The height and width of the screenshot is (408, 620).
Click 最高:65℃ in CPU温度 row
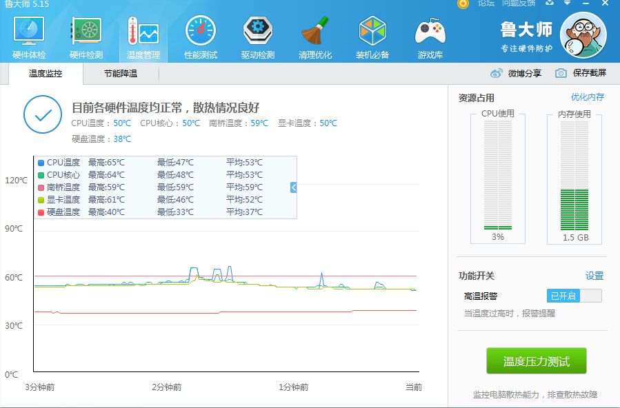(x=106, y=163)
